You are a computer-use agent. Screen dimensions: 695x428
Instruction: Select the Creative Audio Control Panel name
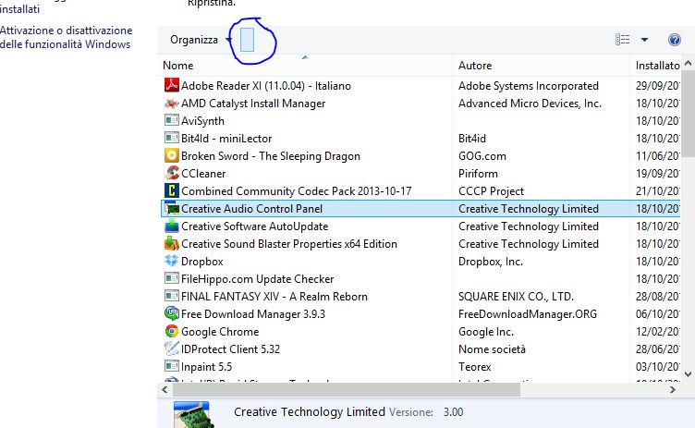pos(251,209)
